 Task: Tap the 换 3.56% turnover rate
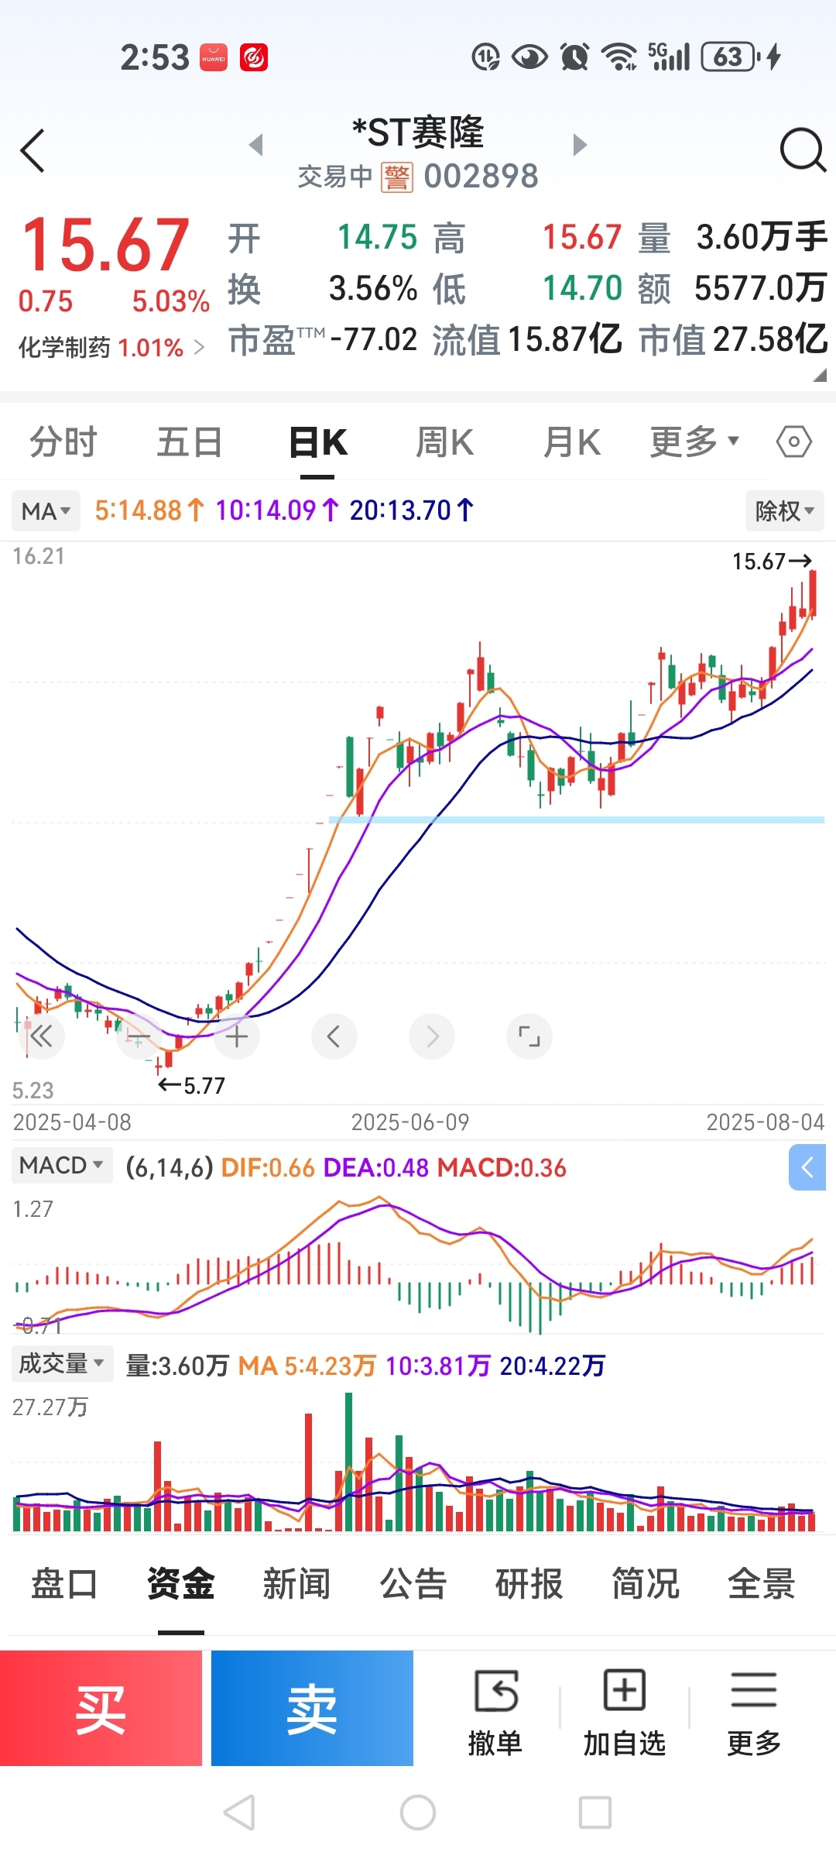(x=323, y=289)
